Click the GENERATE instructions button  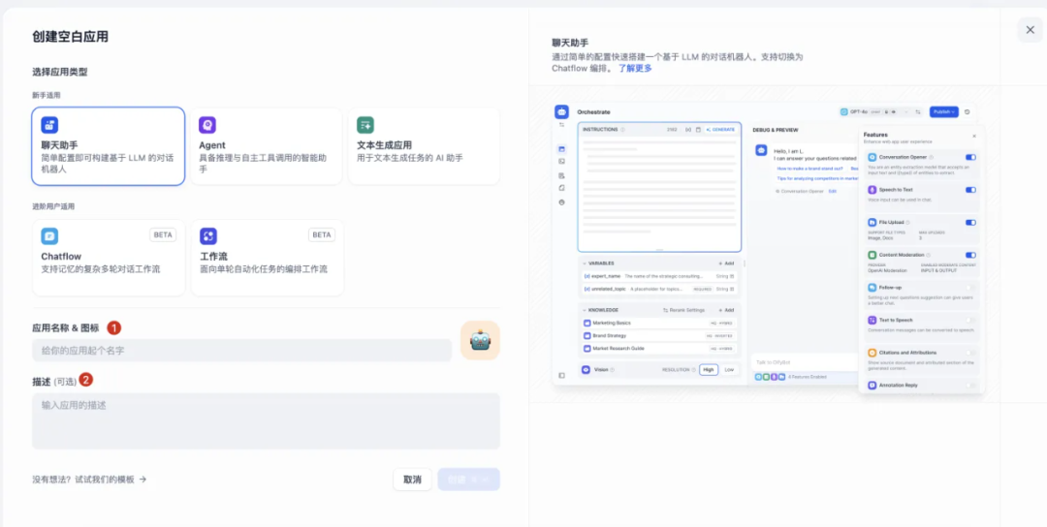pos(720,130)
